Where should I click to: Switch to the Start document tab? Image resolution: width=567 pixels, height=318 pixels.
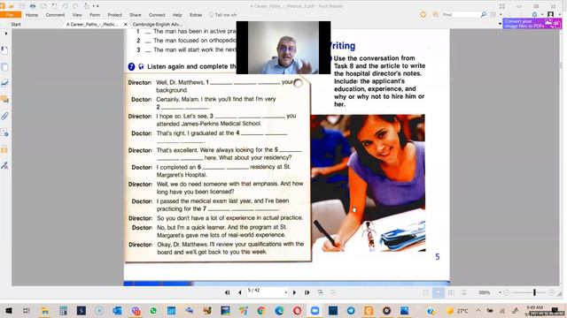[x=16, y=24]
